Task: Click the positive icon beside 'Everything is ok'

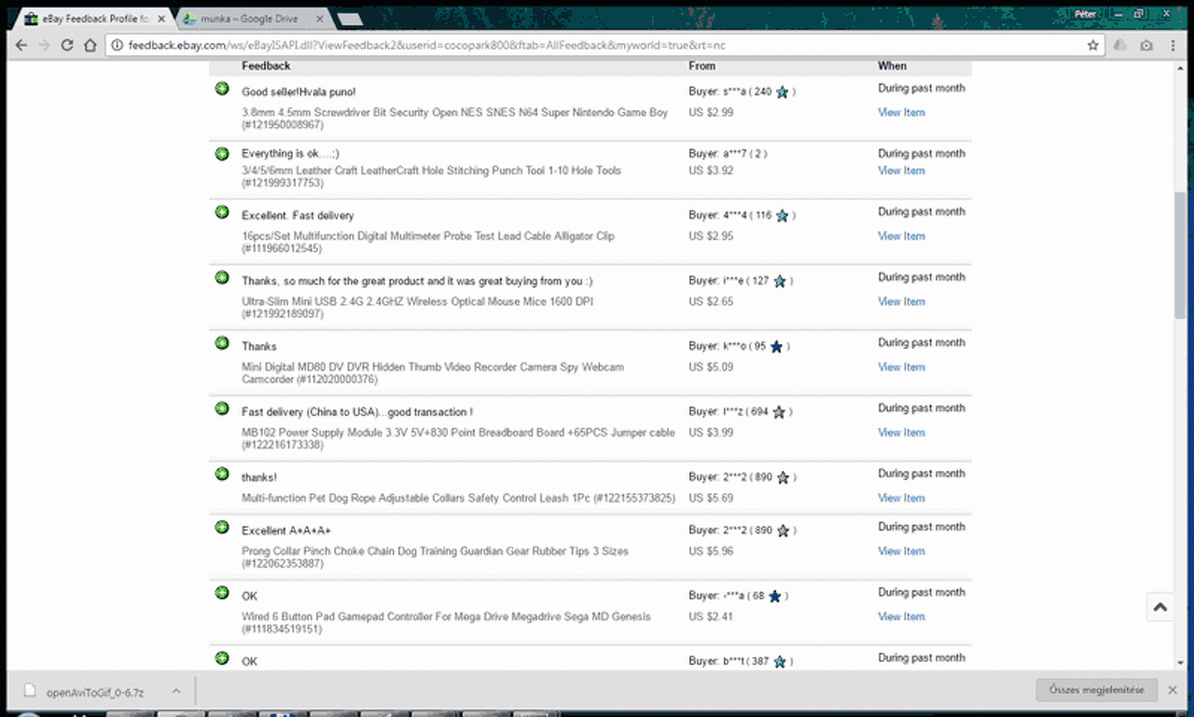Action: coord(222,153)
